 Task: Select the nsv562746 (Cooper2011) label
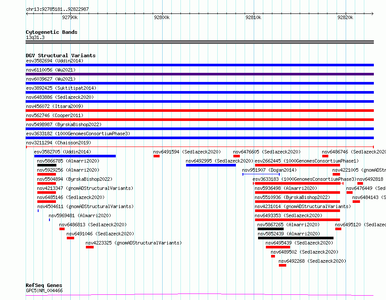[55, 115]
